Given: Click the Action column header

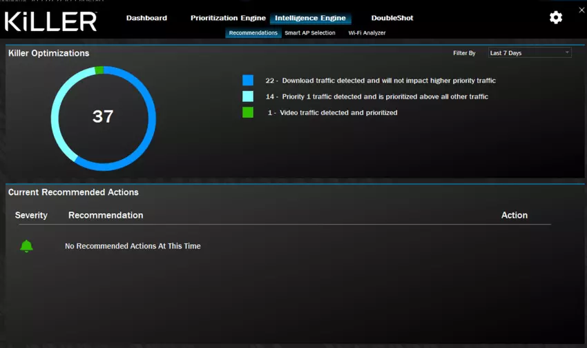Looking at the screenshot, I should [x=514, y=216].
